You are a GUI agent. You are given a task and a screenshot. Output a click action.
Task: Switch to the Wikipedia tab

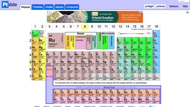[25, 7]
